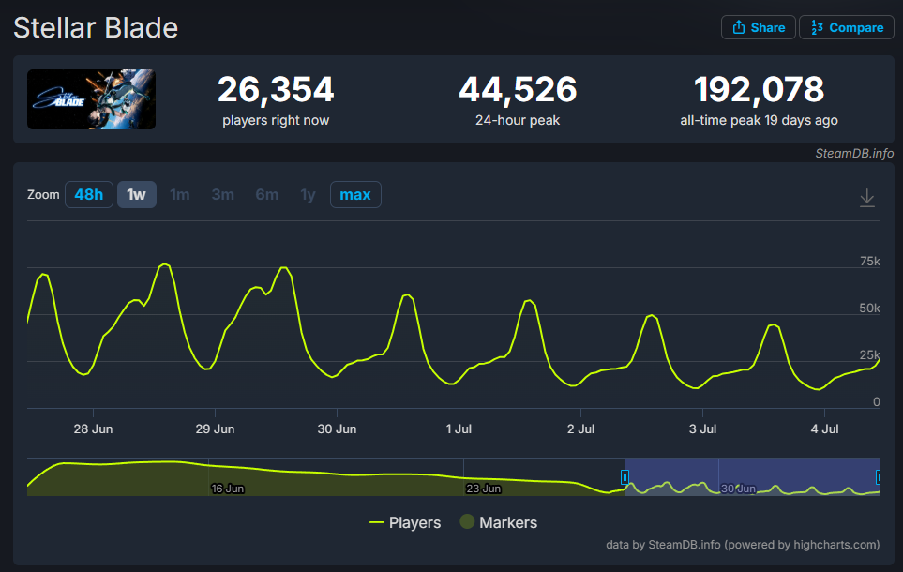Toggle the Markers legend series

click(x=498, y=522)
